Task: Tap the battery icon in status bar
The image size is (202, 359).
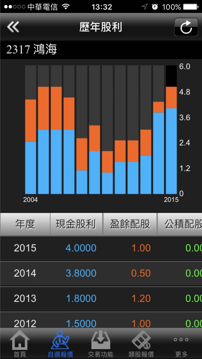Action: pyautogui.click(x=190, y=7)
